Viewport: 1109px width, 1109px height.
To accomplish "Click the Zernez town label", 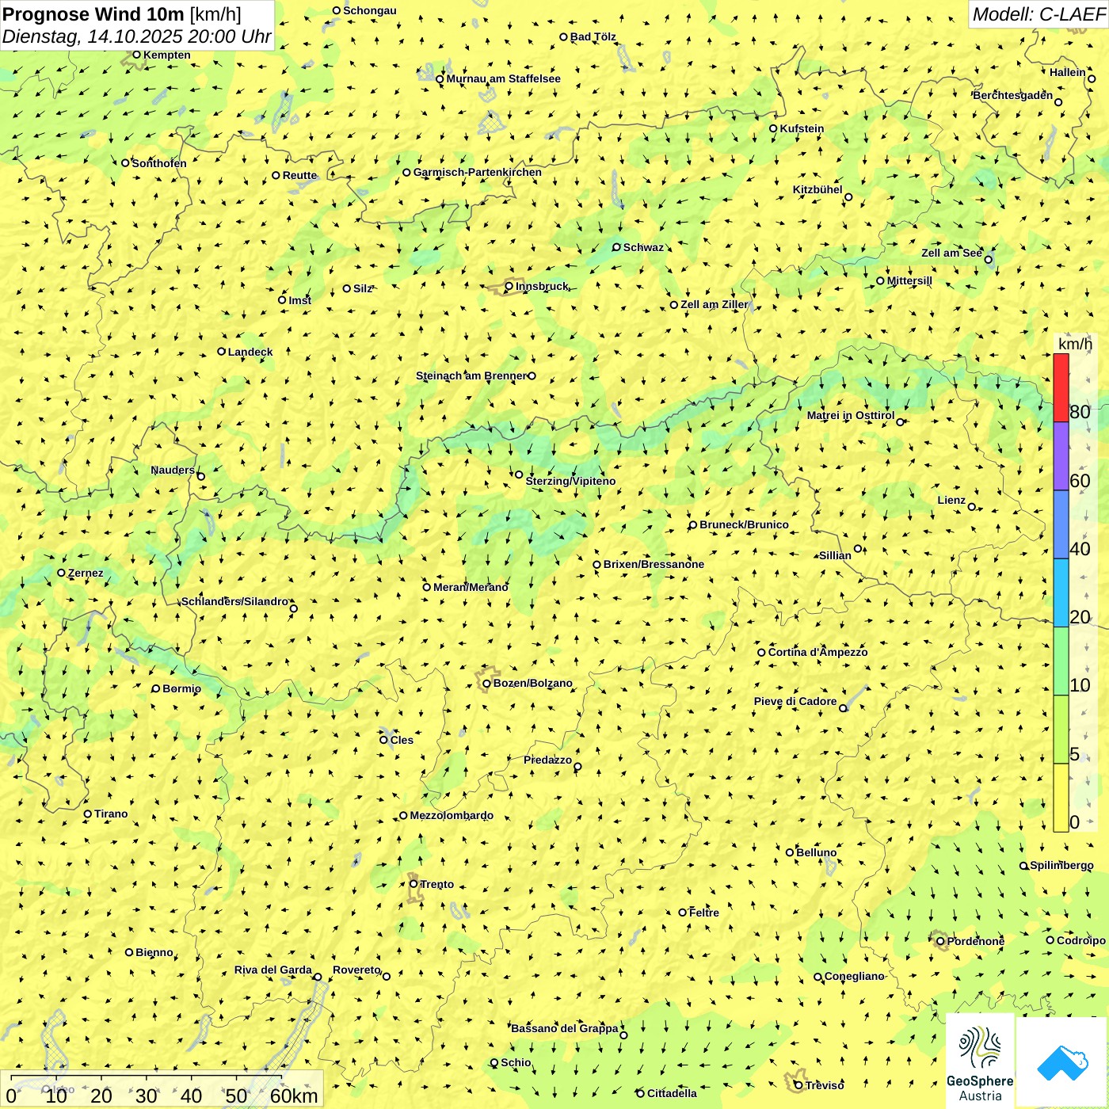I will tap(86, 573).
